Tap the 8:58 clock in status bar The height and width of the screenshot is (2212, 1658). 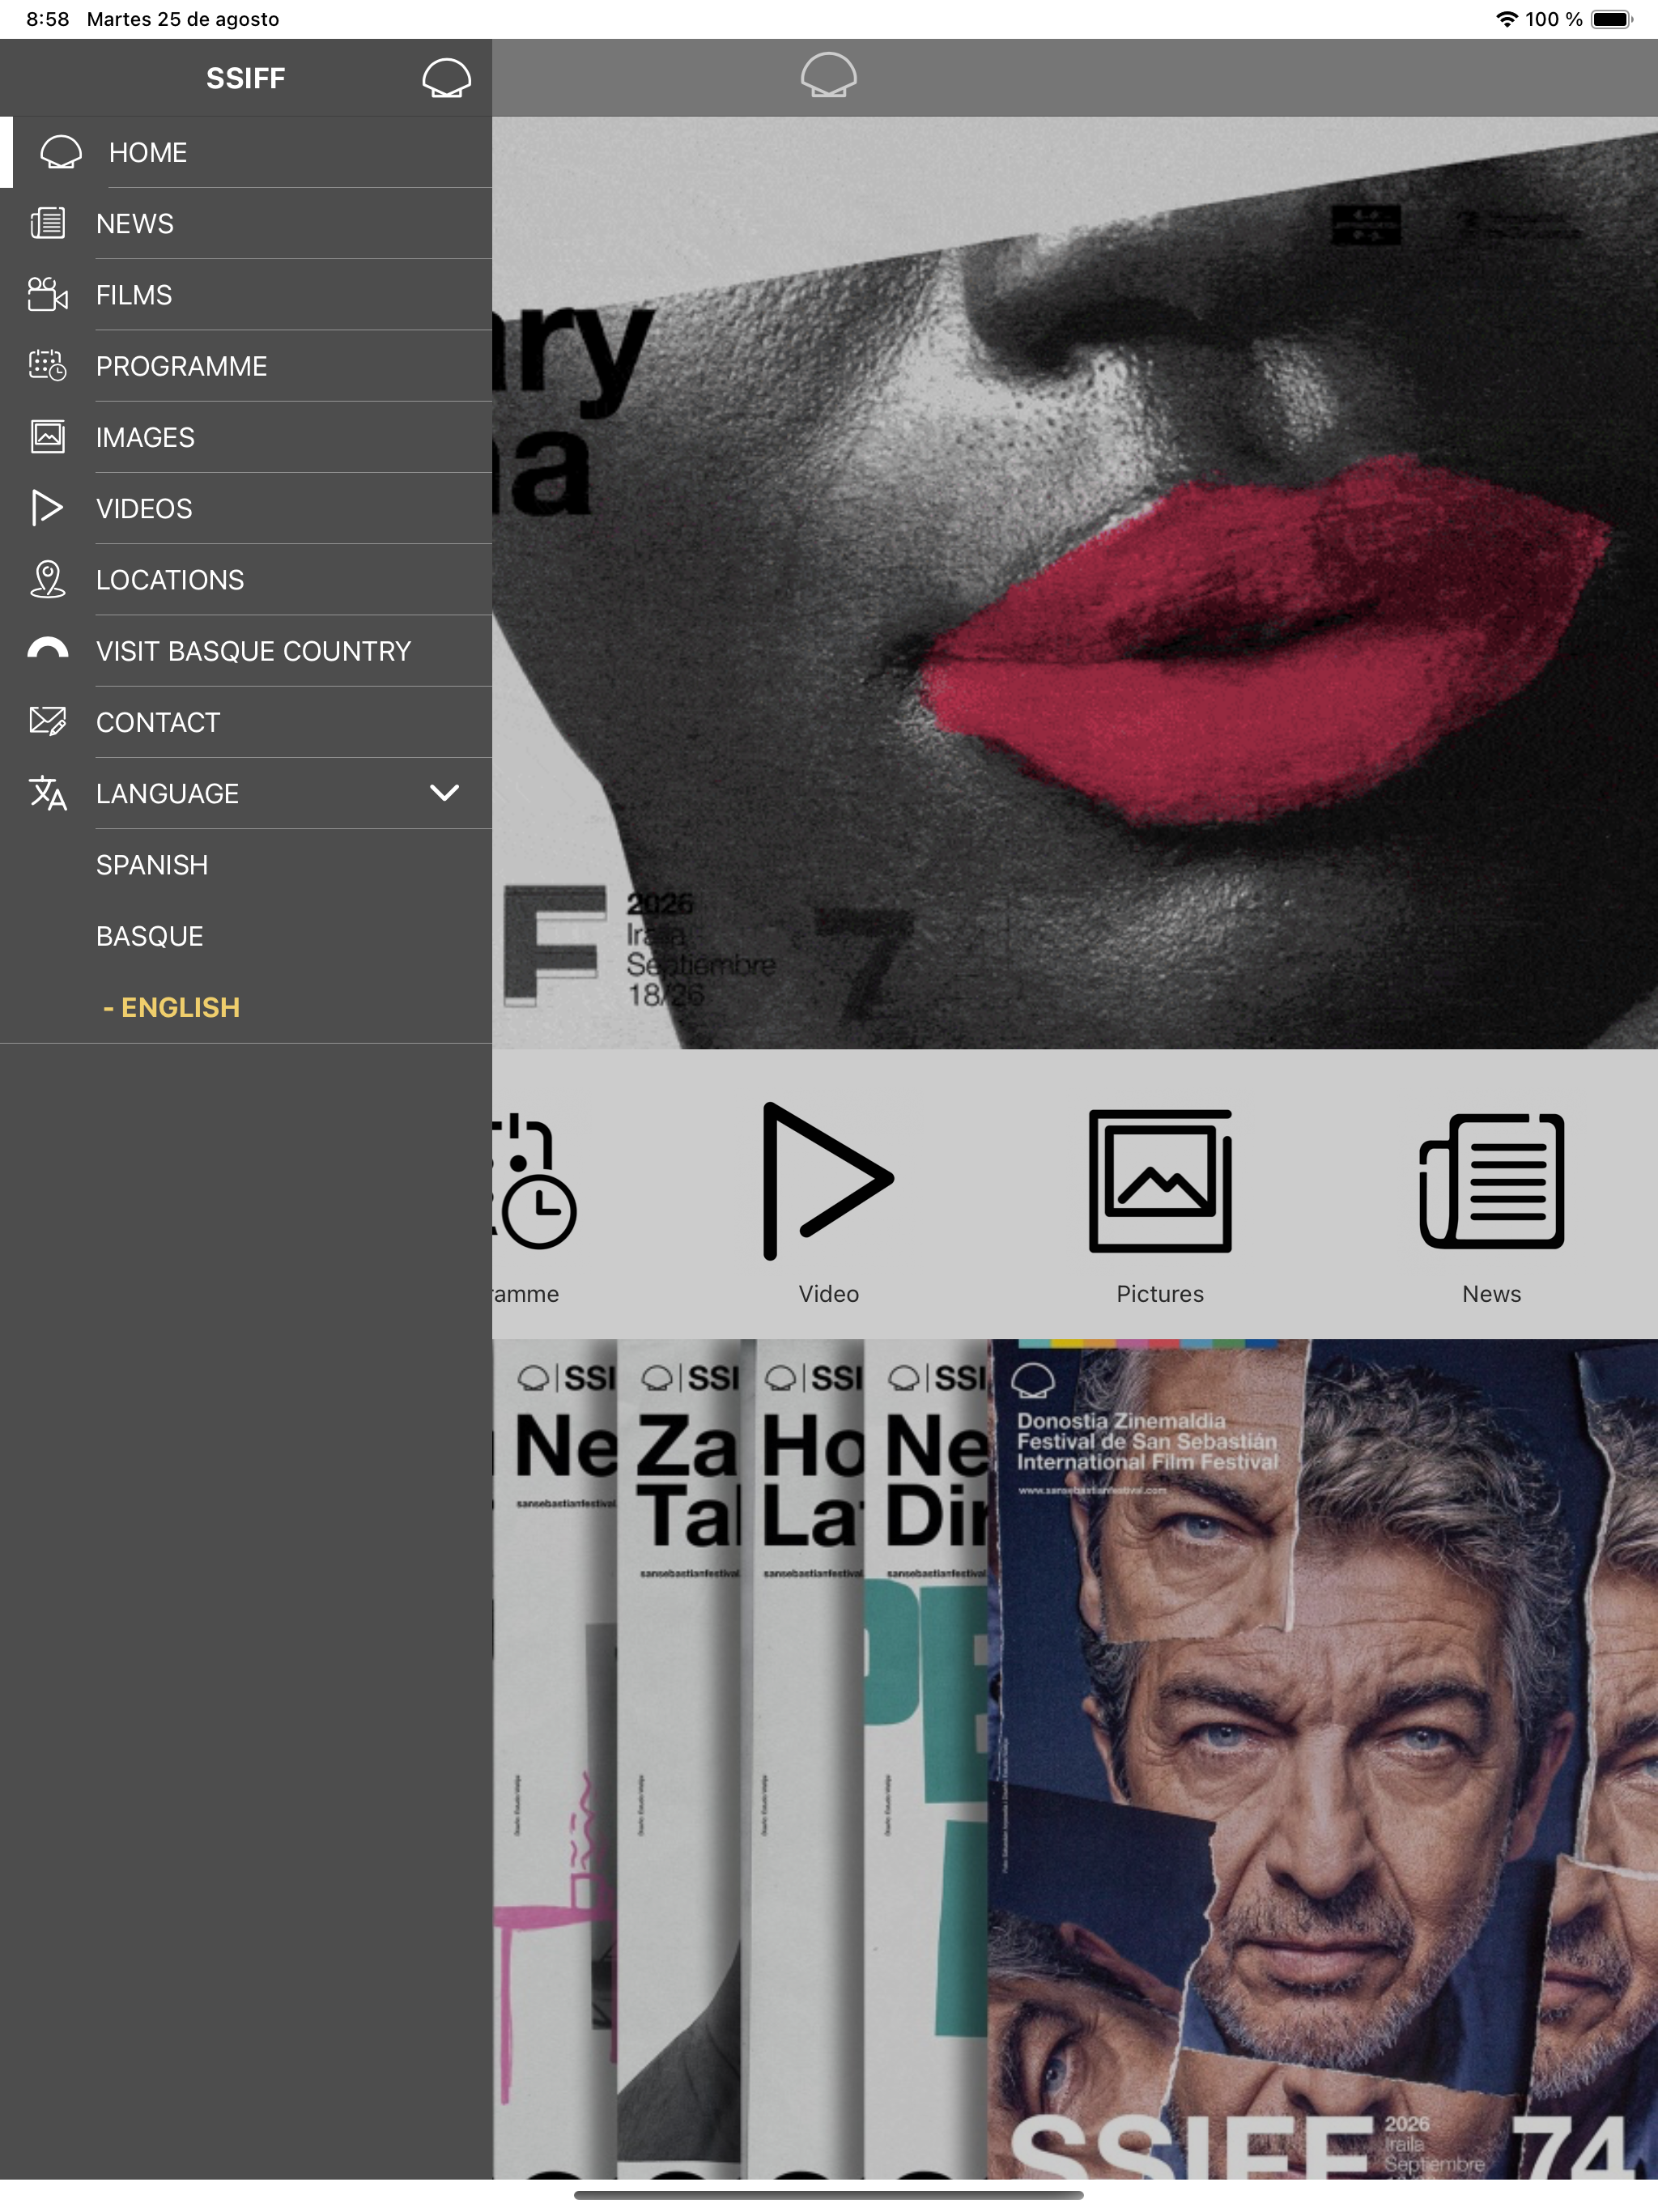[48, 19]
